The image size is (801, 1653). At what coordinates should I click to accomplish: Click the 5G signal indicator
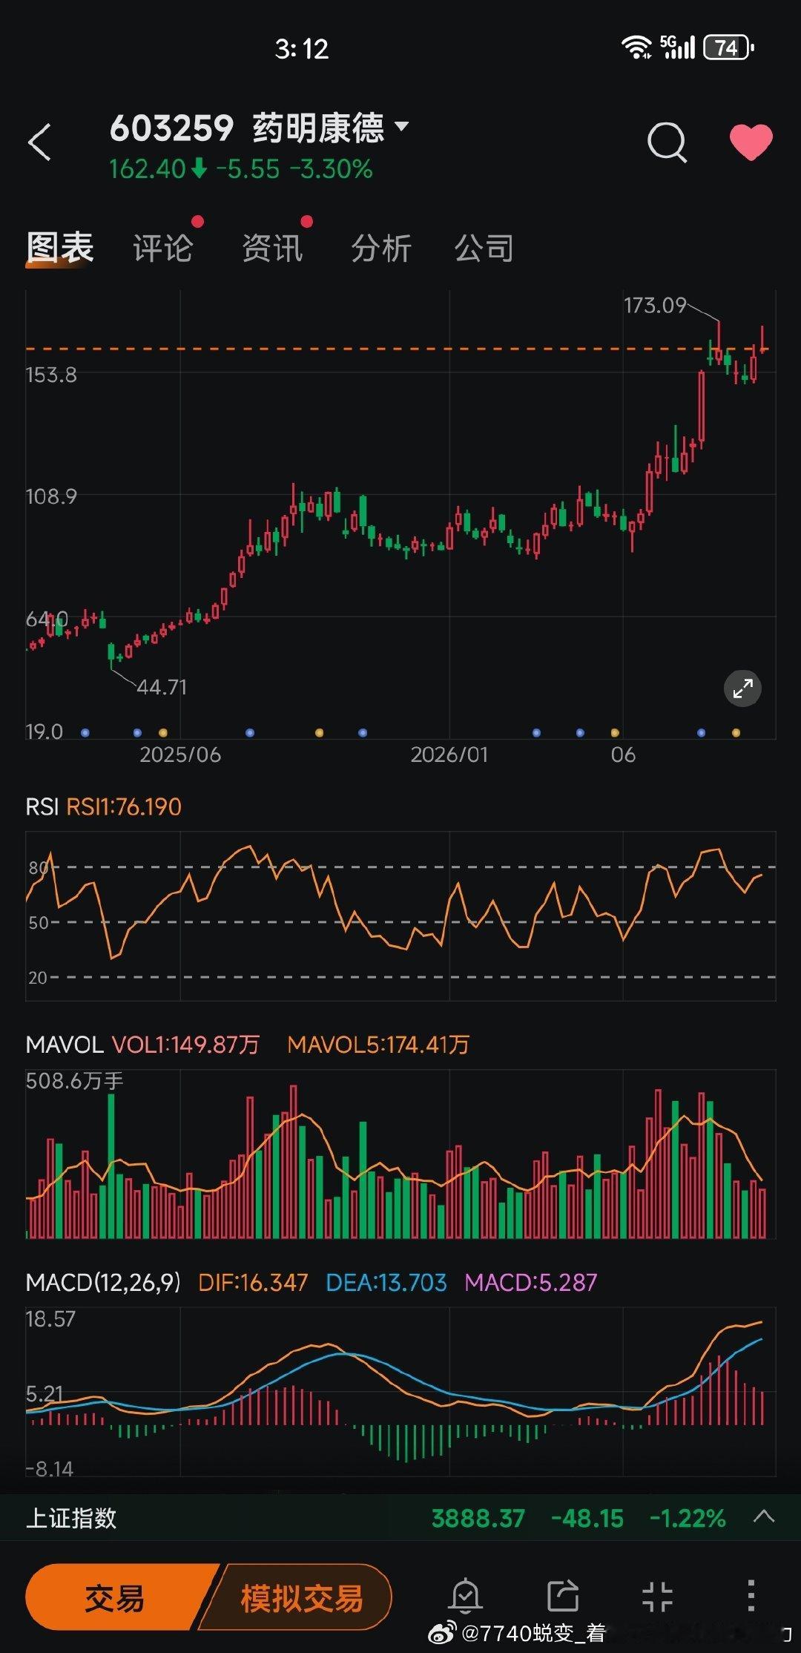coord(677,47)
